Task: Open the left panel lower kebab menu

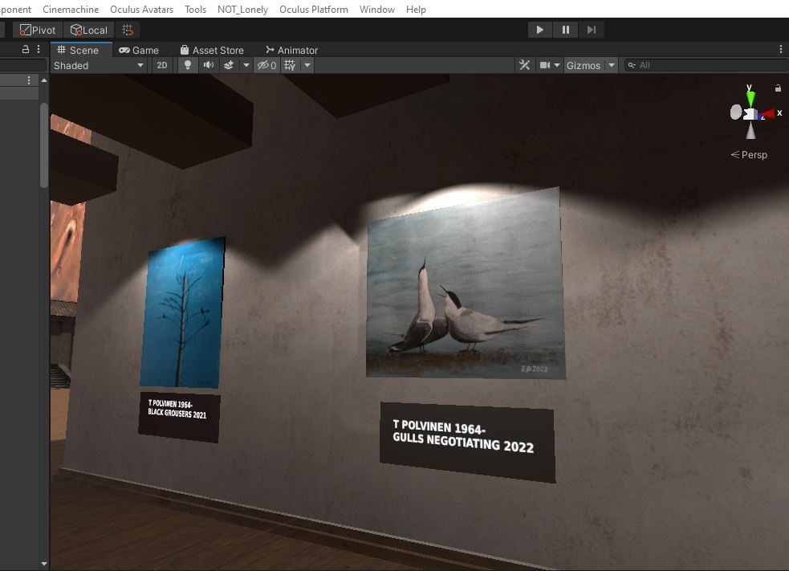Action: coord(29,80)
